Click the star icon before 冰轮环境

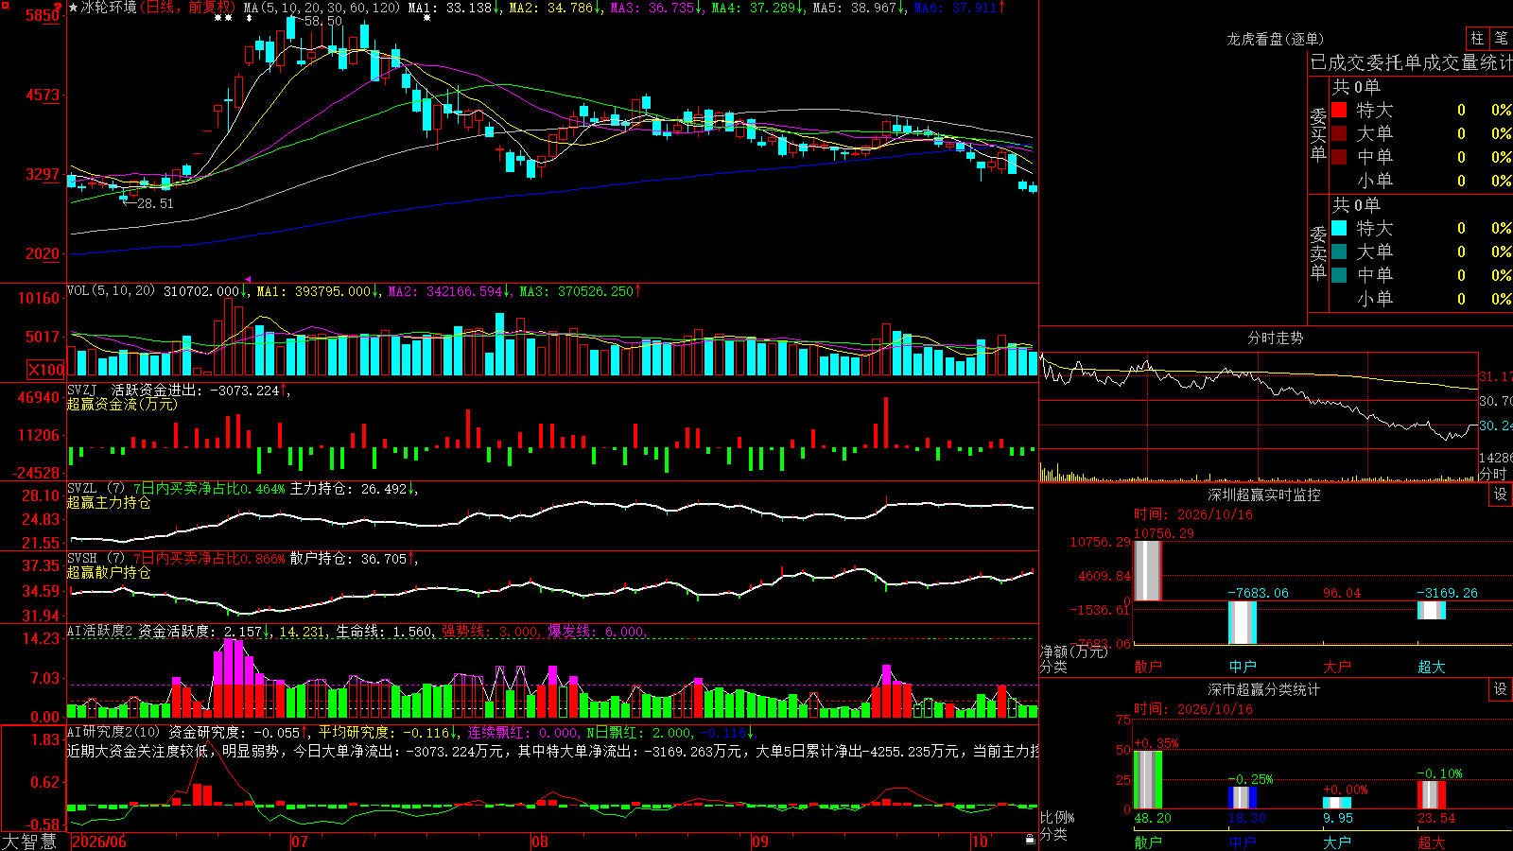click(74, 8)
